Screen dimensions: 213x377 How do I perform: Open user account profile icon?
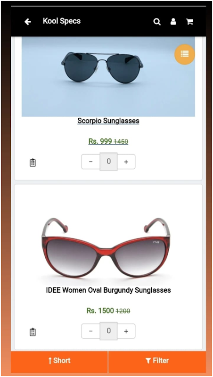(173, 22)
